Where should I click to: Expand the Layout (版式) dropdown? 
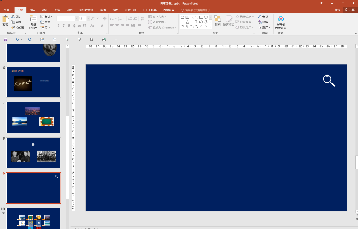tap(47, 17)
